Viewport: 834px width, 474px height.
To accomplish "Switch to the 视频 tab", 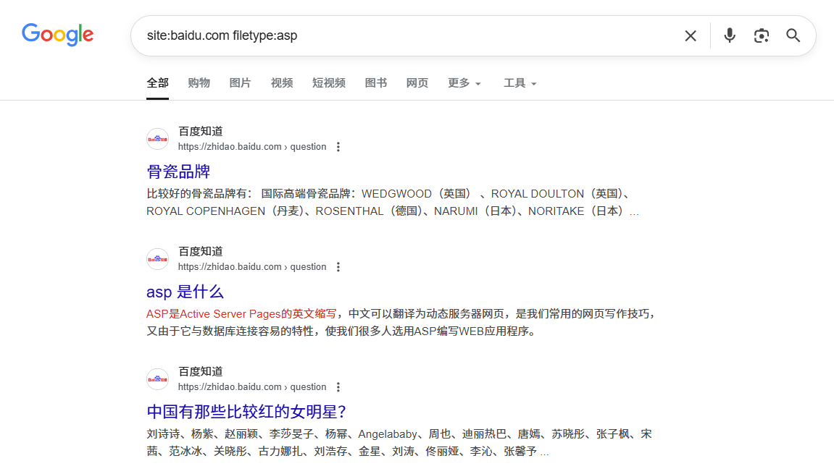I will click(282, 83).
